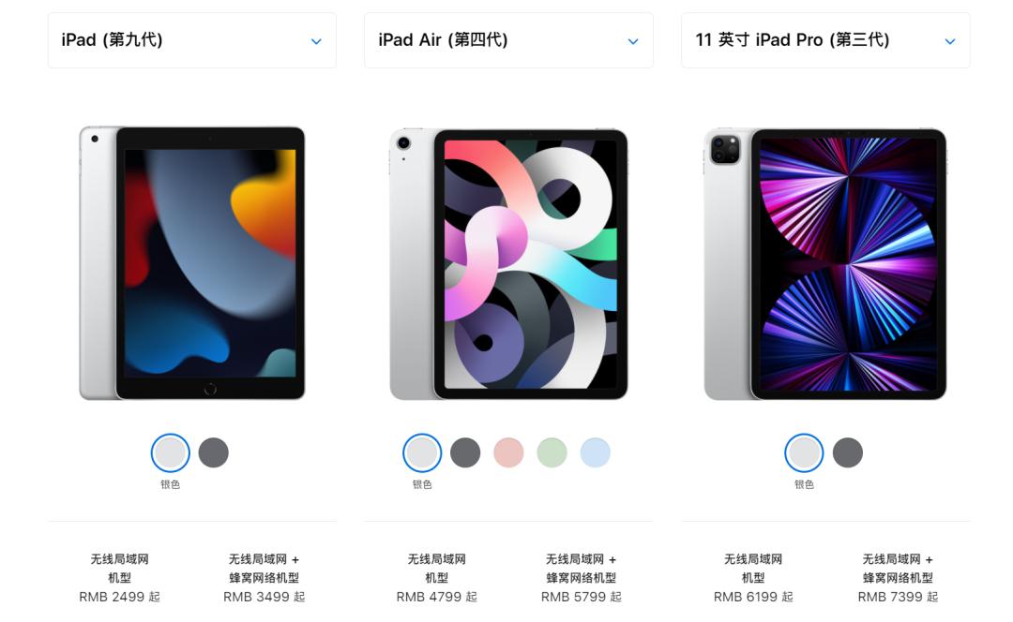
Task: Click the iPad Pro product image
Action: [825, 264]
